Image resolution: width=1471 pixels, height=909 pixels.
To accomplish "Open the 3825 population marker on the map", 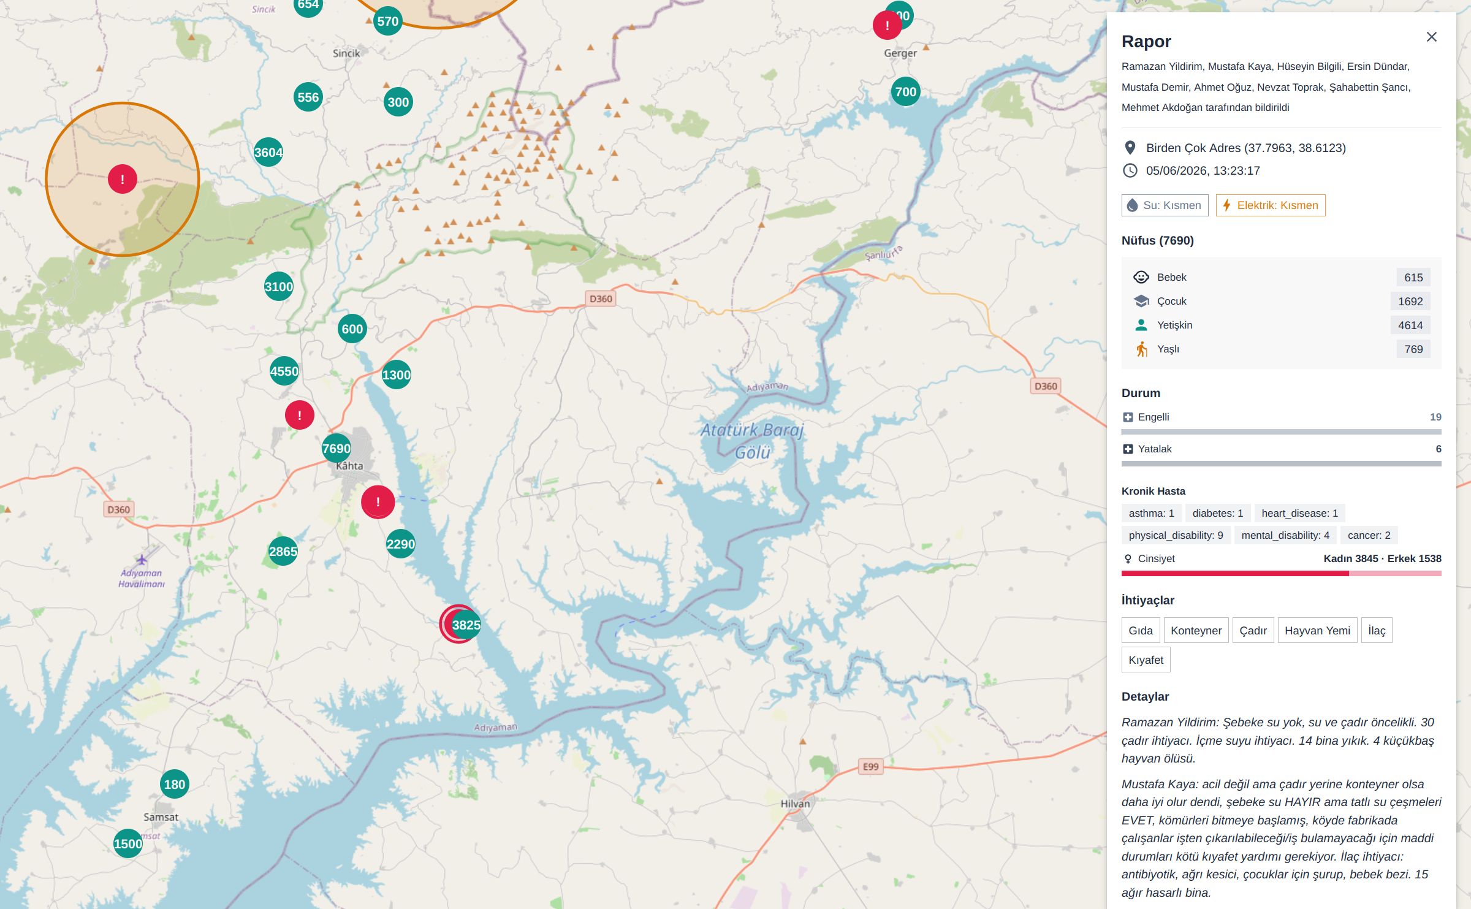I will click(466, 625).
